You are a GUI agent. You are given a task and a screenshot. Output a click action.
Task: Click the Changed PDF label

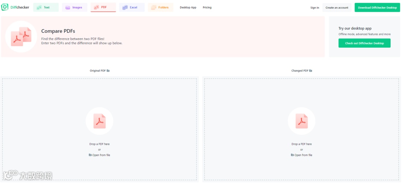point(300,70)
